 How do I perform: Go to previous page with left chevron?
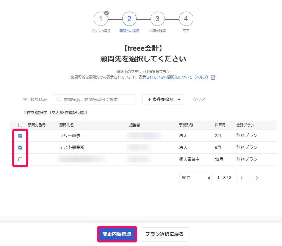pos(241,178)
